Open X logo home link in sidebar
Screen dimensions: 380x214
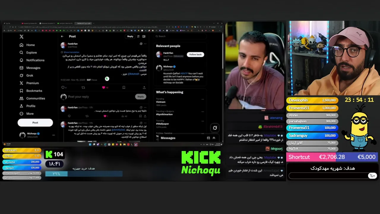click(x=21, y=37)
